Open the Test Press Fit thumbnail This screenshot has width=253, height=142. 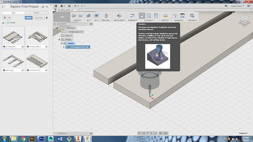(x=37, y=60)
